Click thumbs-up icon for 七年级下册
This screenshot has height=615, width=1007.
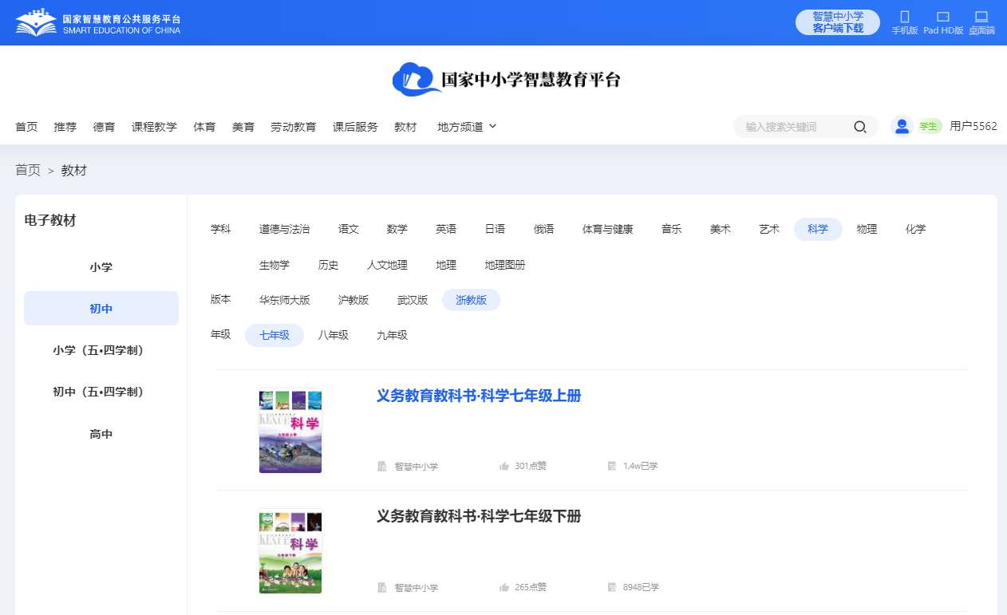(x=503, y=587)
